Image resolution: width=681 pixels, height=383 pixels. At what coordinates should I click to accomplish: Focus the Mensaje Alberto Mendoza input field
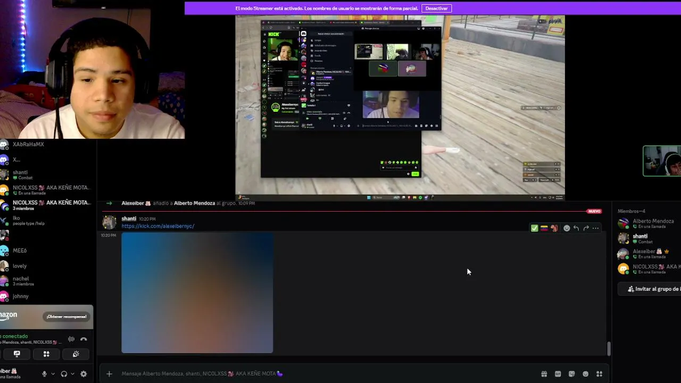pyautogui.click(x=327, y=374)
